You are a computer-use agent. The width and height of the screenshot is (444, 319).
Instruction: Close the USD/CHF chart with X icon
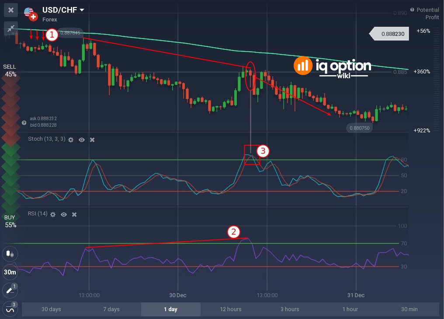coord(11,10)
